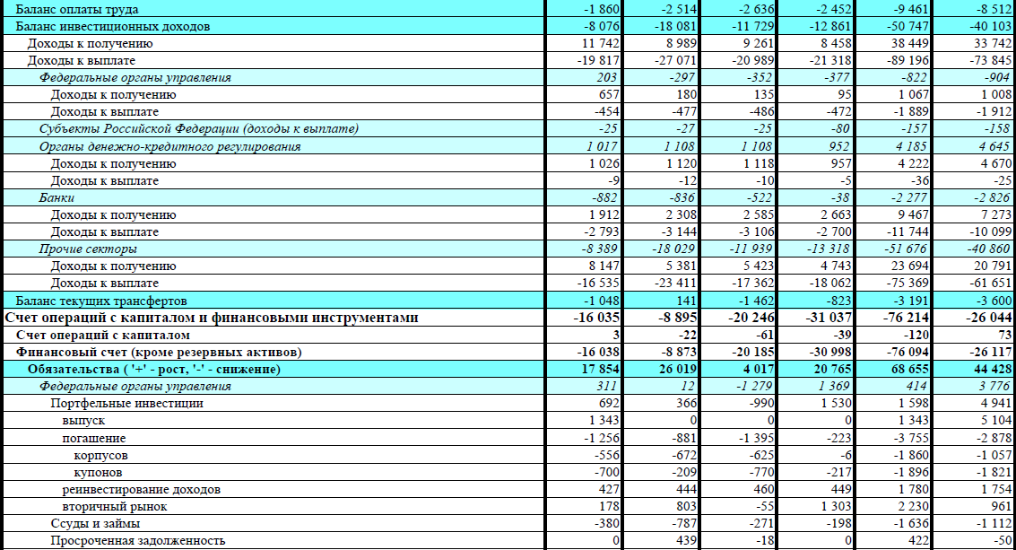Click the 'Баланс инвестиционных доходов' row label
Image resolution: width=1016 pixels, height=550 pixels.
click(x=113, y=27)
